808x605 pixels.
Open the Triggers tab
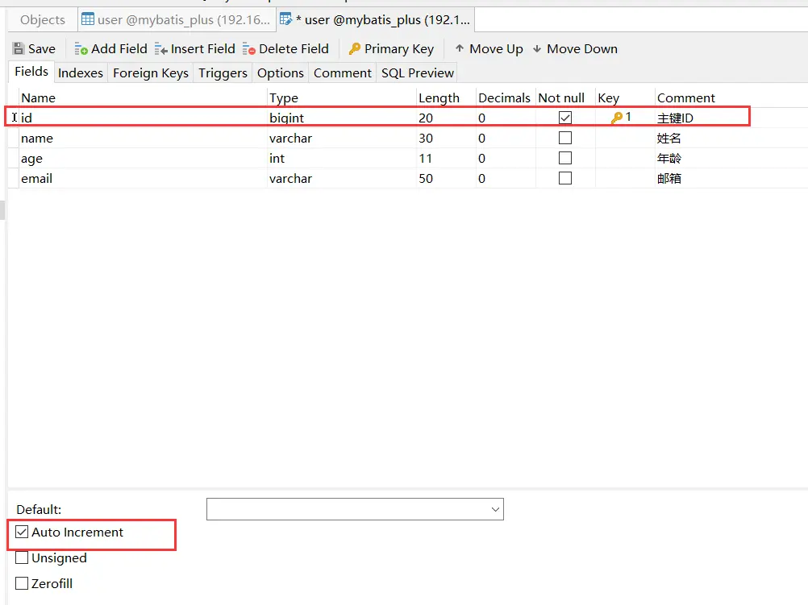(x=223, y=73)
